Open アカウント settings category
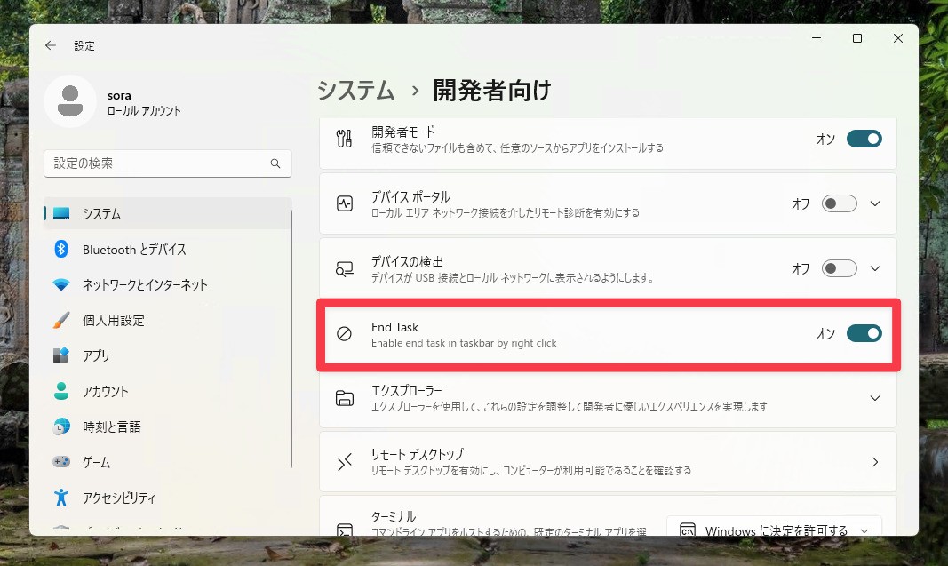The height and width of the screenshot is (566, 948). click(x=167, y=391)
